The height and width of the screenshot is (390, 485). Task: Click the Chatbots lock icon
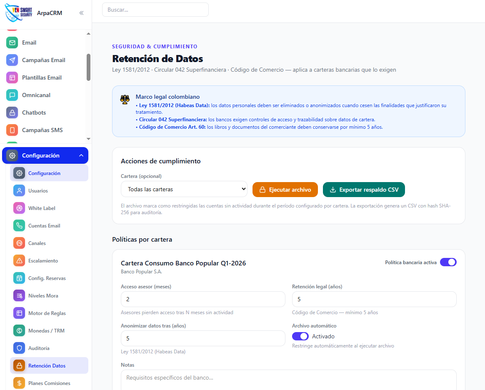pos(12,112)
